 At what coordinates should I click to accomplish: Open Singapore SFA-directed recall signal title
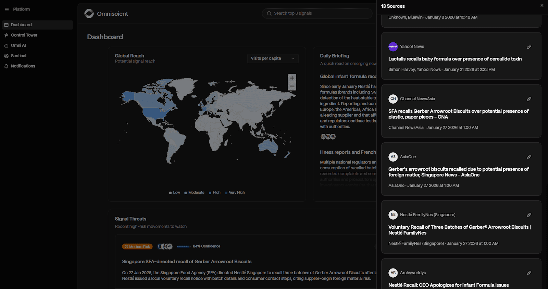[x=187, y=262]
